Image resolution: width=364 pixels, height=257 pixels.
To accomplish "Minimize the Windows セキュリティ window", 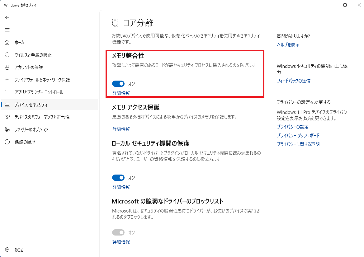I will point(331,5).
